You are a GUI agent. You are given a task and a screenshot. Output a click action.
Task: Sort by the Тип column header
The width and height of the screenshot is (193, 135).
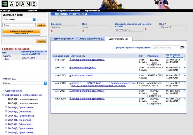(x=141, y=56)
